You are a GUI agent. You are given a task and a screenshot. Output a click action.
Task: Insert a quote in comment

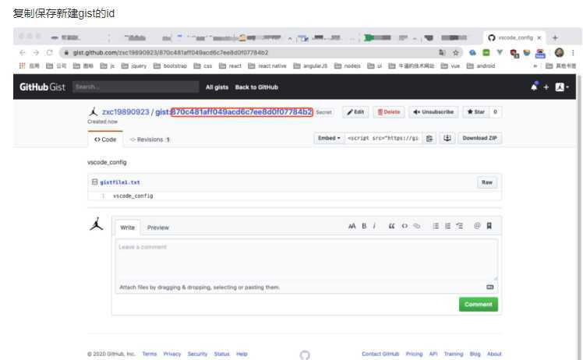(x=391, y=226)
